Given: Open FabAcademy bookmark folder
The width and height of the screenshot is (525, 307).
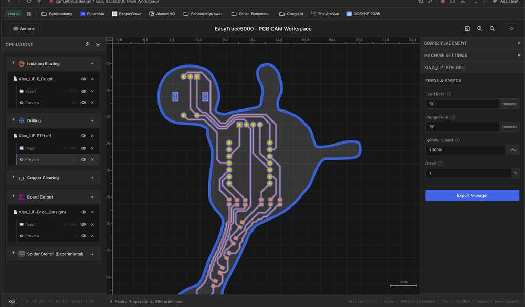Looking at the screenshot, I should pos(57,14).
